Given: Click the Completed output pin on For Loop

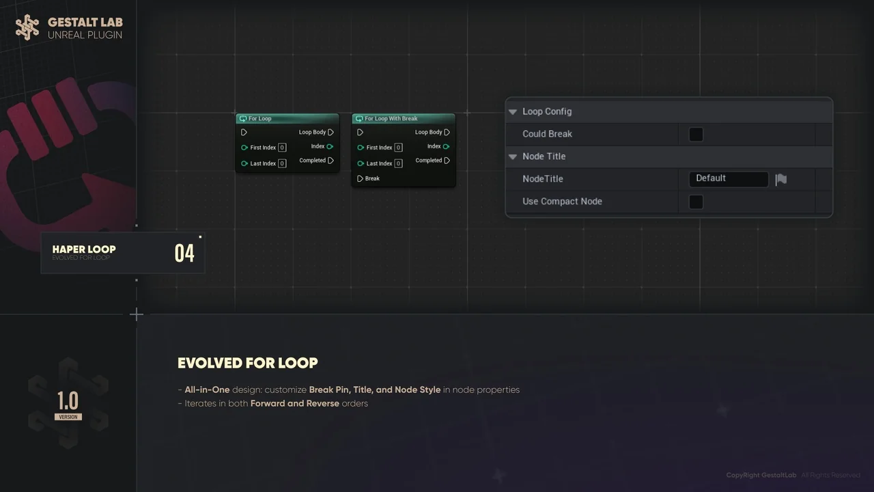Looking at the screenshot, I should tap(331, 160).
